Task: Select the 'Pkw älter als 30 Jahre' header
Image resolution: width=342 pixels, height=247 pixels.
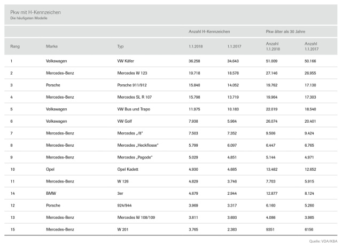Action: pos(289,32)
